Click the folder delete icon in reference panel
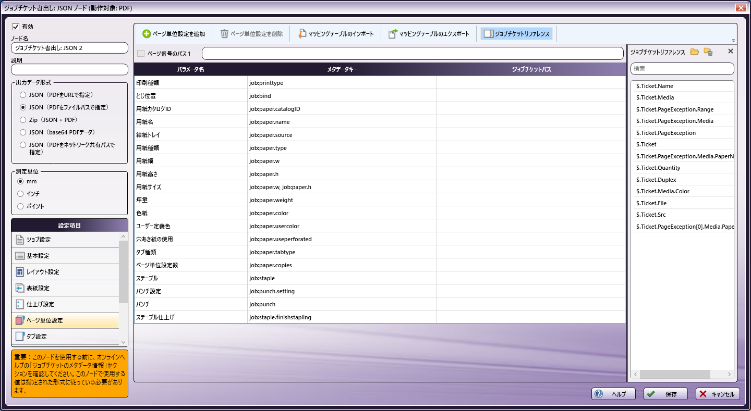This screenshot has height=411, width=751. (708, 52)
